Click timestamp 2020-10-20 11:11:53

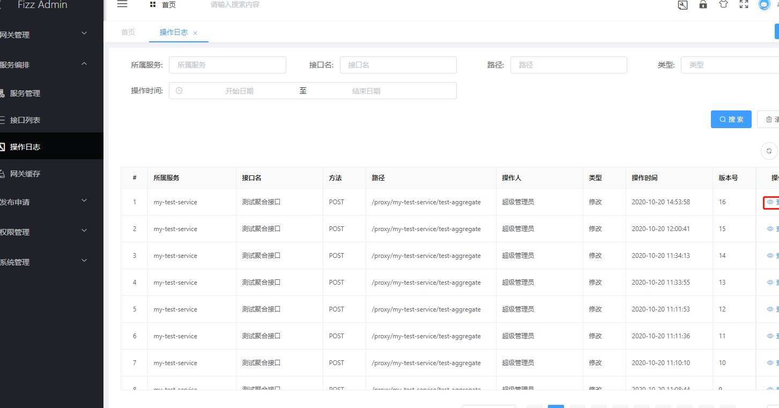tap(661, 309)
